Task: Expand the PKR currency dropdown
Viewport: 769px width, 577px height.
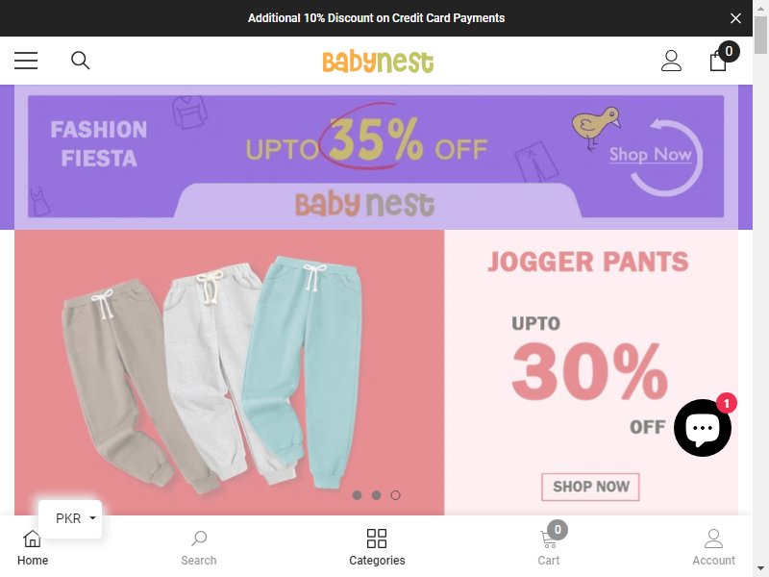Action: pos(70,518)
